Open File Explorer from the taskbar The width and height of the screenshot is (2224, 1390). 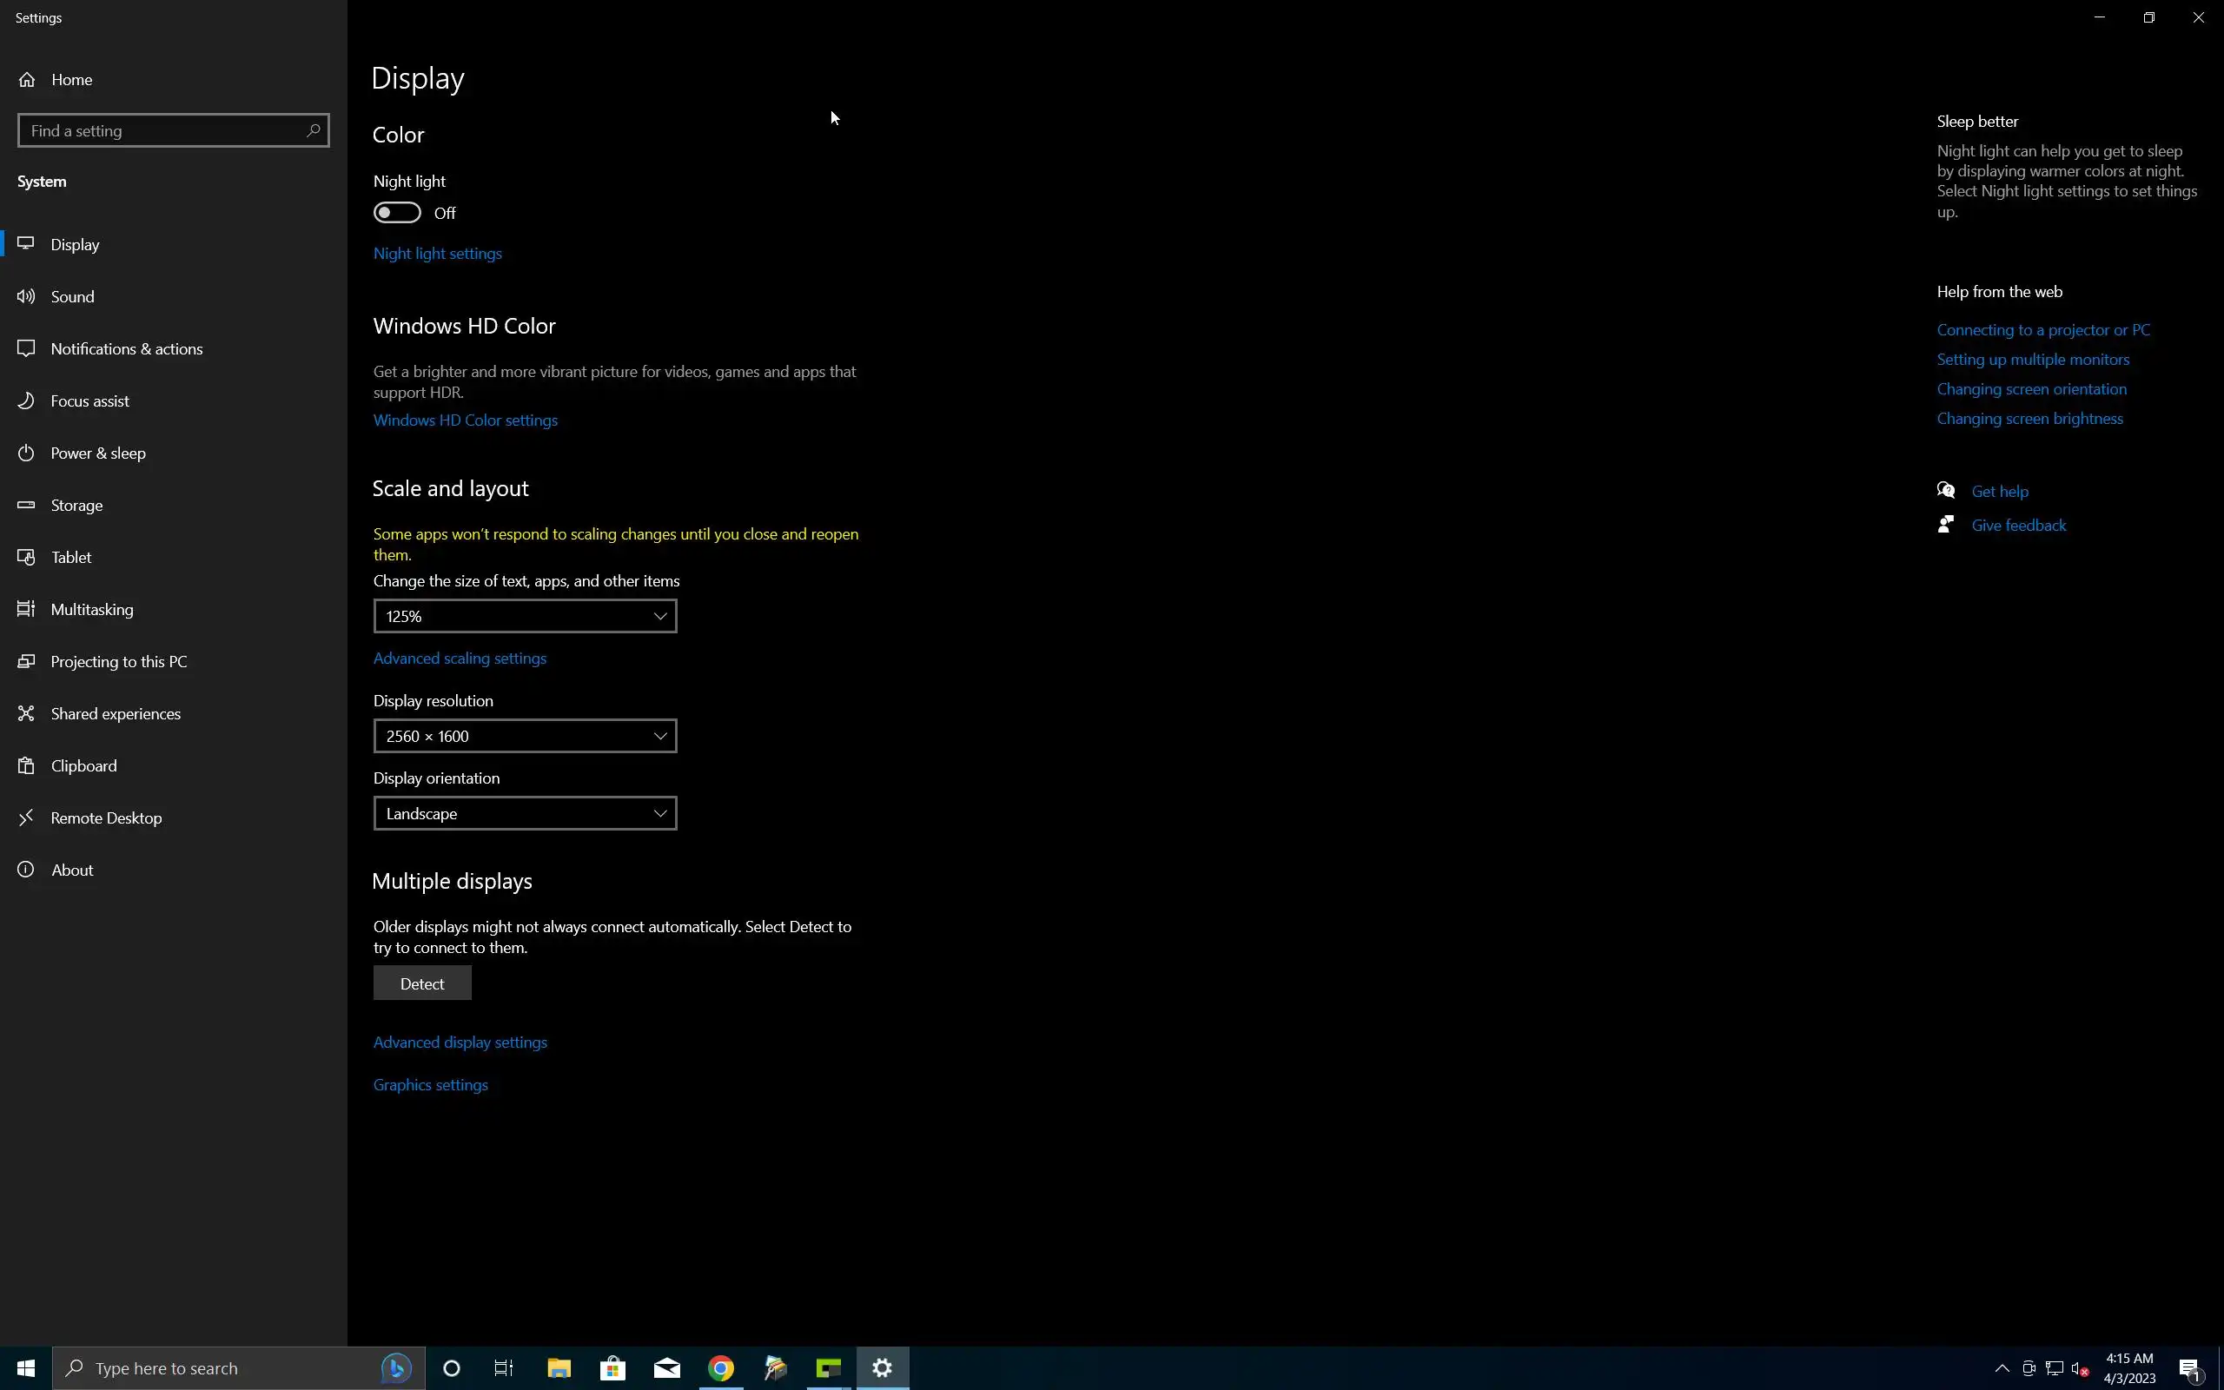(559, 1368)
